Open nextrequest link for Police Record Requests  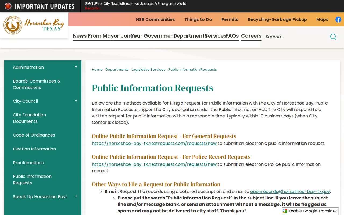coord(154,164)
